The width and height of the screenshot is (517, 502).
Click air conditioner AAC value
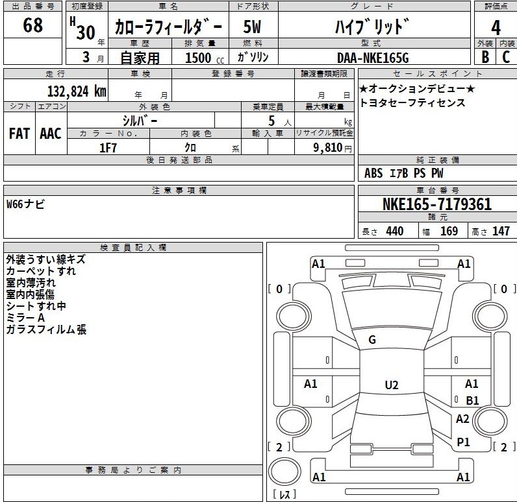coord(51,134)
